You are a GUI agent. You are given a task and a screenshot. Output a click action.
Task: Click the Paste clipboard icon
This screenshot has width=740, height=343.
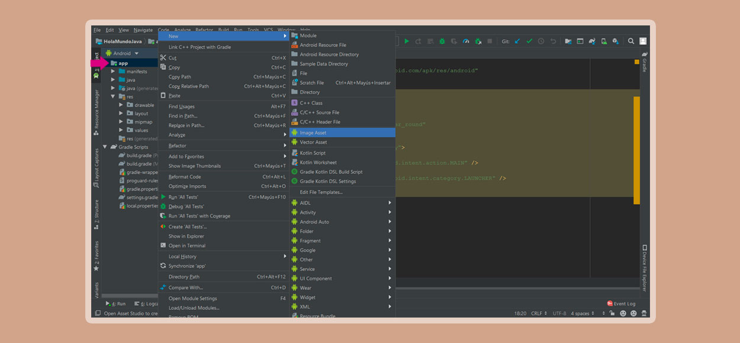click(163, 96)
